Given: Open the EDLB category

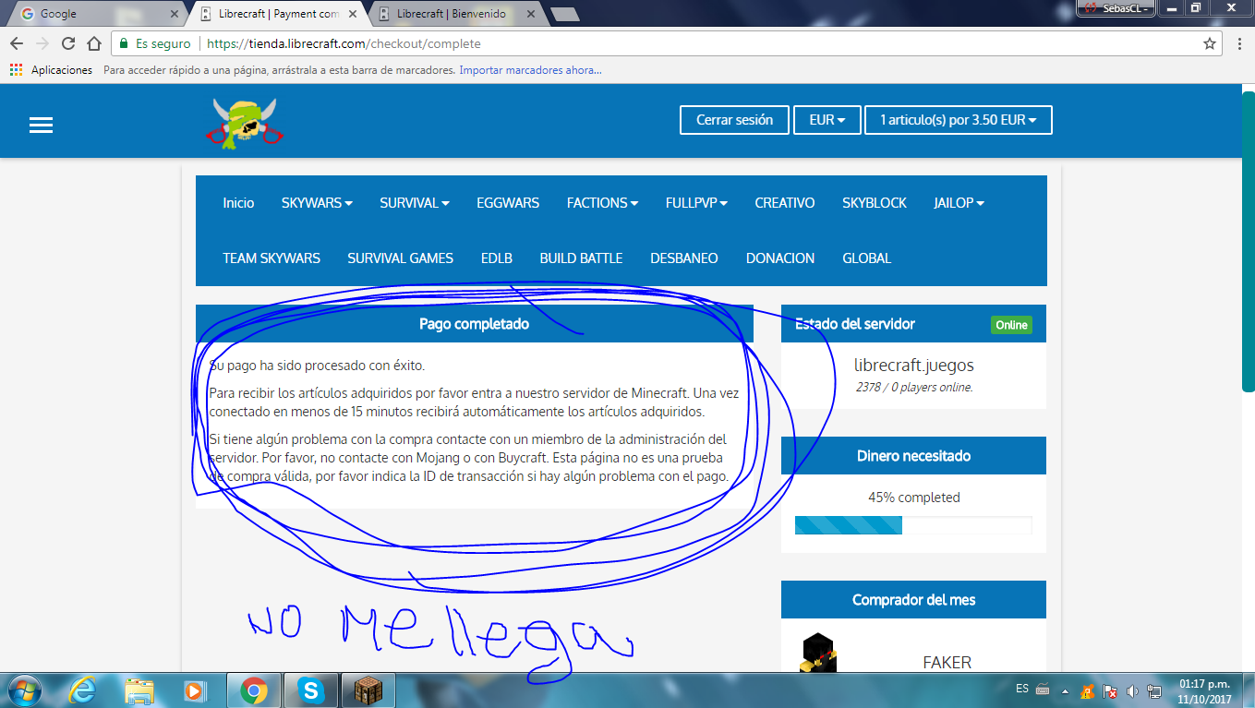Looking at the screenshot, I should click(x=497, y=258).
